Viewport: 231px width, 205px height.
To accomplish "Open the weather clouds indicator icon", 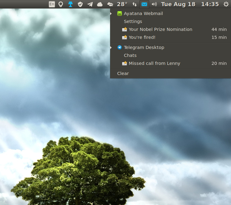I will point(110,4).
